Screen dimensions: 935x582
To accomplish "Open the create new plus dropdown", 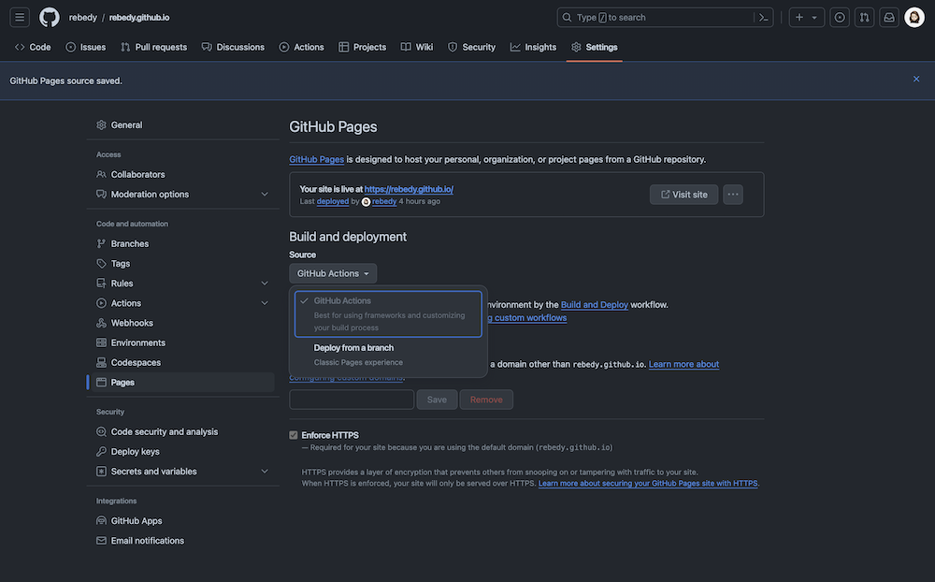I will tap(807, 18).
